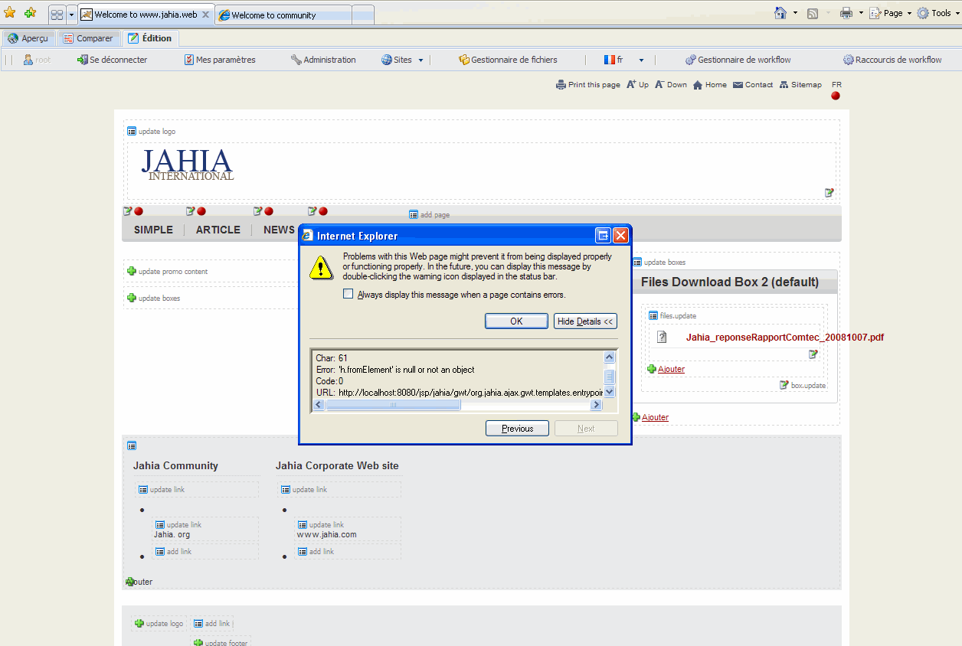The width and height of the screenshot is (962, 646).
Task: Click OK in the Internet Explorer dialog
Action: coord(516,321)
